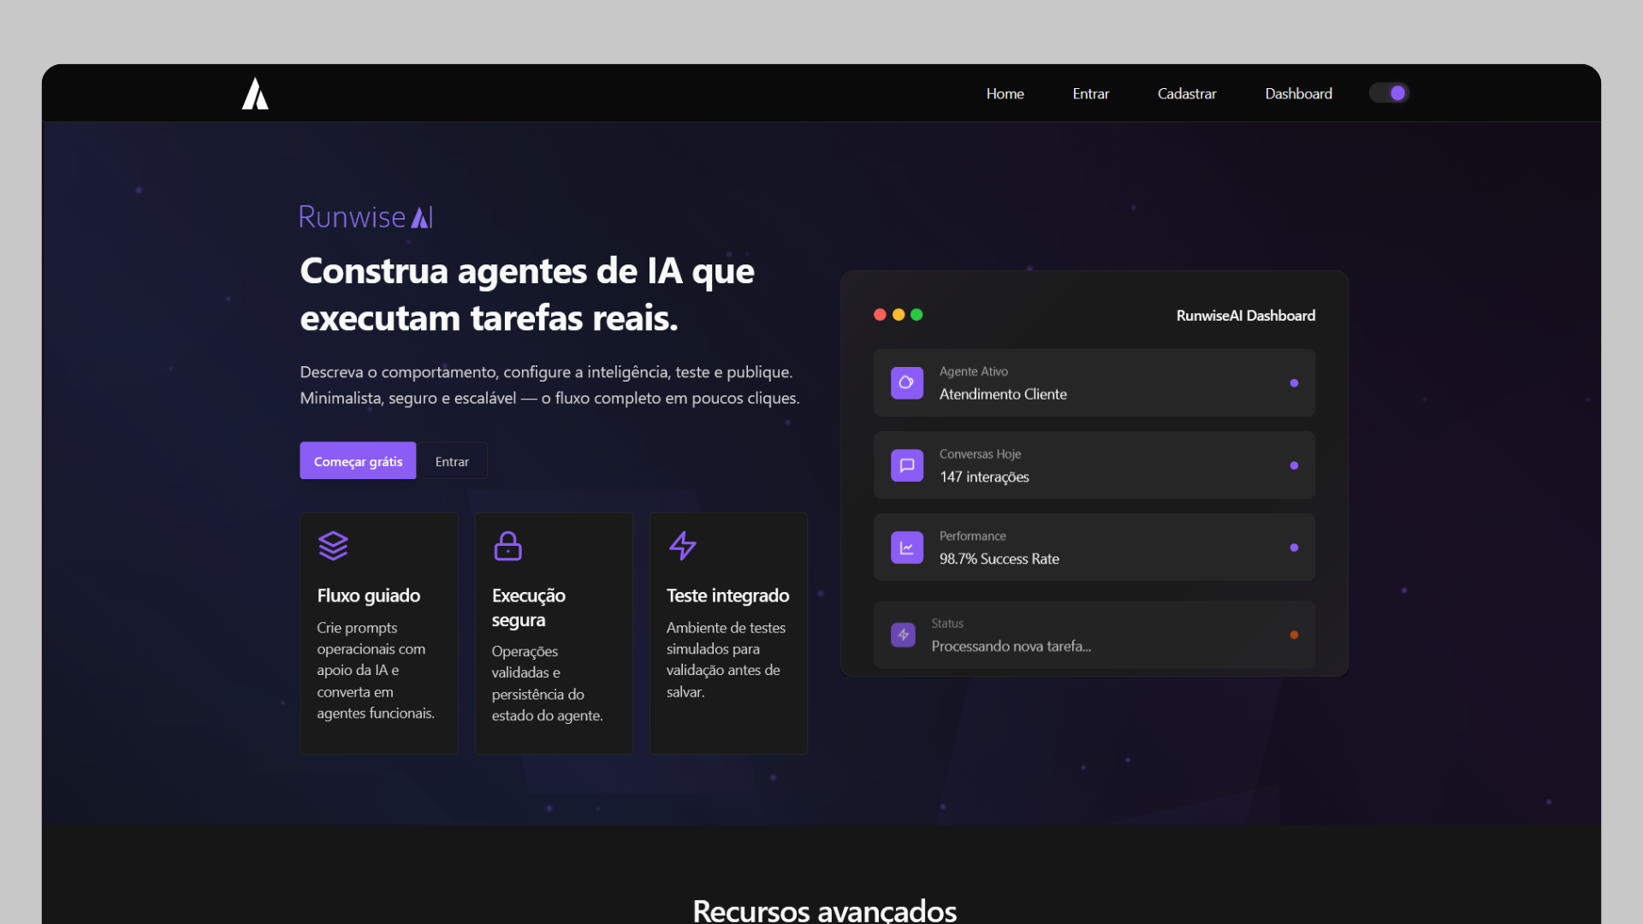The width and height of the screenshot is (1643, 924).
Task: Click the purple indicator next to 98.7% Success Rate
Action: coord(1293,547)
